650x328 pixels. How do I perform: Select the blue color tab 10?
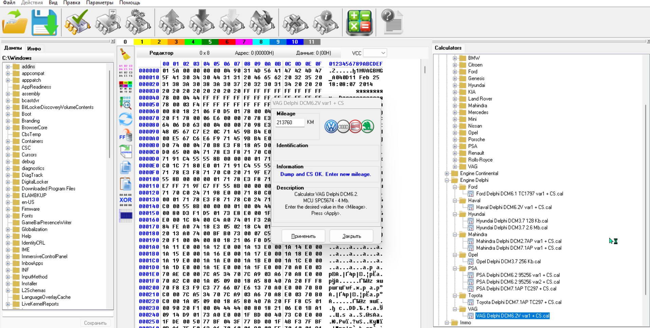coord(295,42)
